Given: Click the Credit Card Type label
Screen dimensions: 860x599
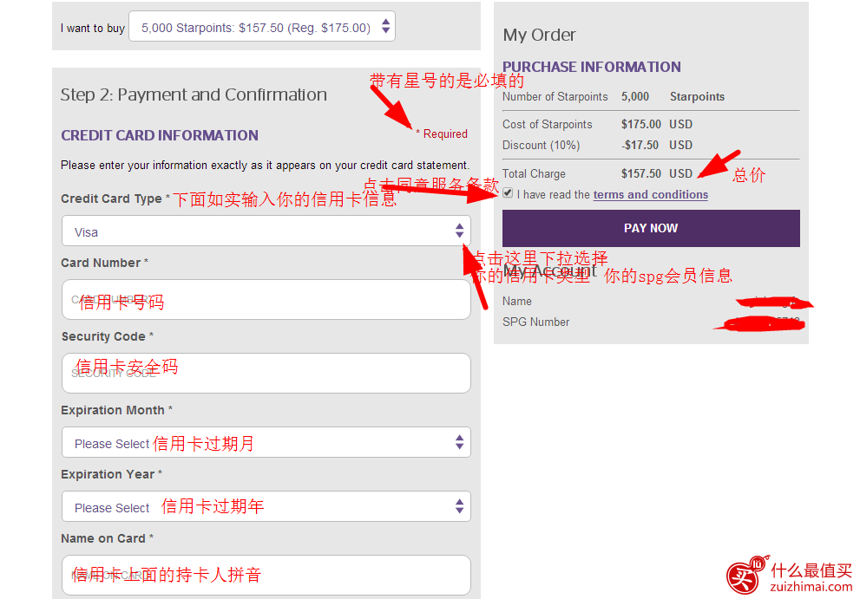Looking at the screenshot, I should click(111, 199).
